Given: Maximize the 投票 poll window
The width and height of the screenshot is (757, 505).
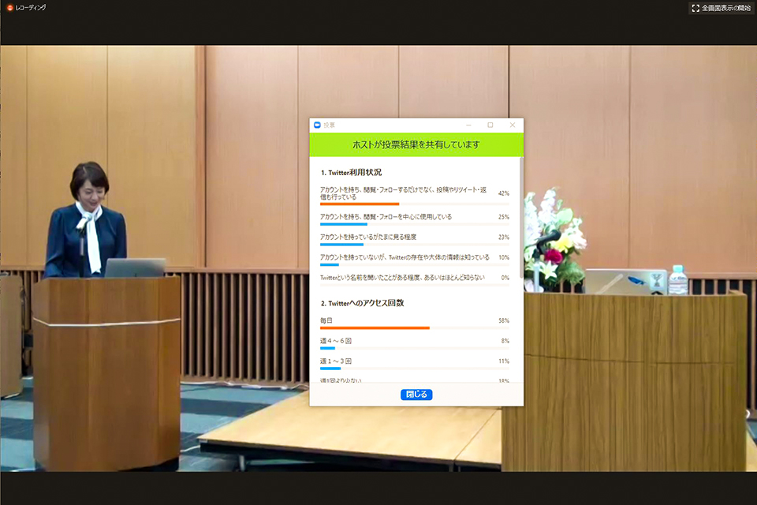Looking at the screenshot, I should [x=490, y=125].
